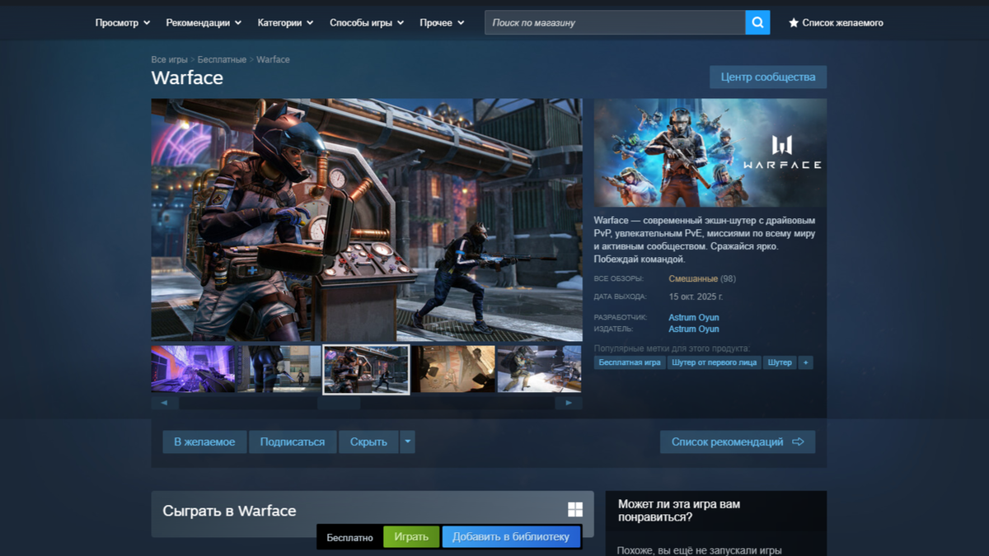
Task: Click the plus button to add tags
Action: pos(805,362)
